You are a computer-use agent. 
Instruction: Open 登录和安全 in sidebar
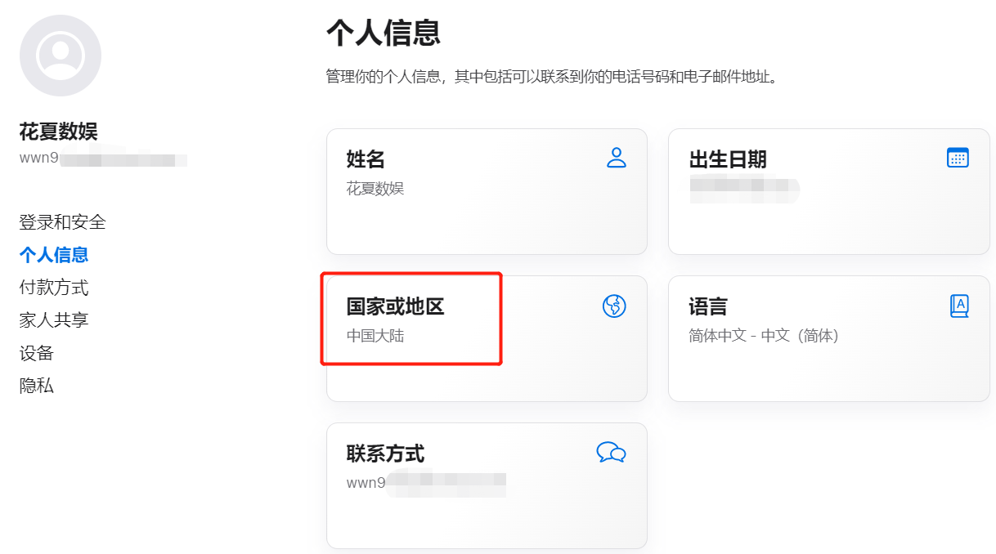(63, 222)
